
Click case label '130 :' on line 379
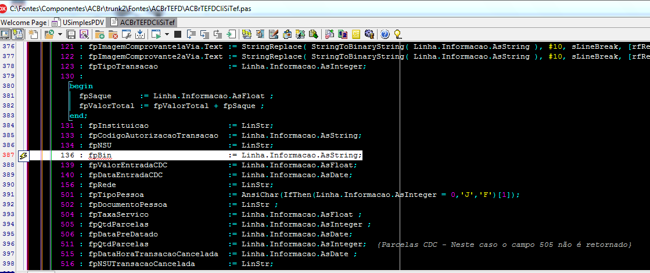[71, 76]
